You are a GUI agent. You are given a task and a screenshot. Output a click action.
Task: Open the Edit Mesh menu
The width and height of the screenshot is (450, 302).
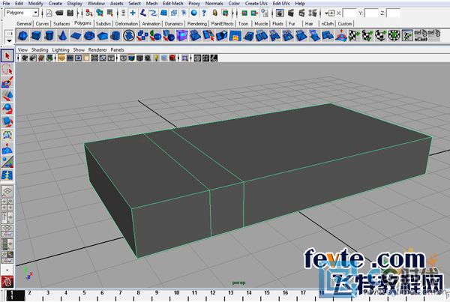[x=172, y=4]
